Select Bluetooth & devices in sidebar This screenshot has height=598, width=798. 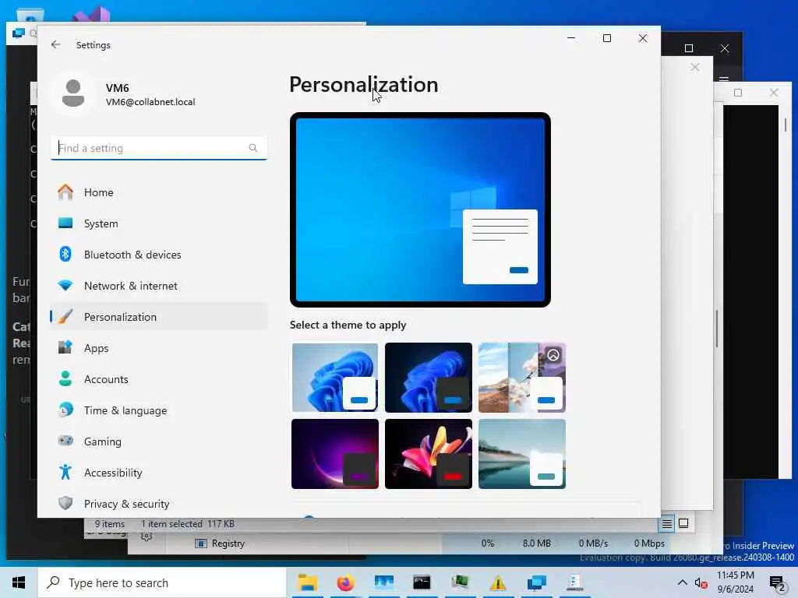159,255
